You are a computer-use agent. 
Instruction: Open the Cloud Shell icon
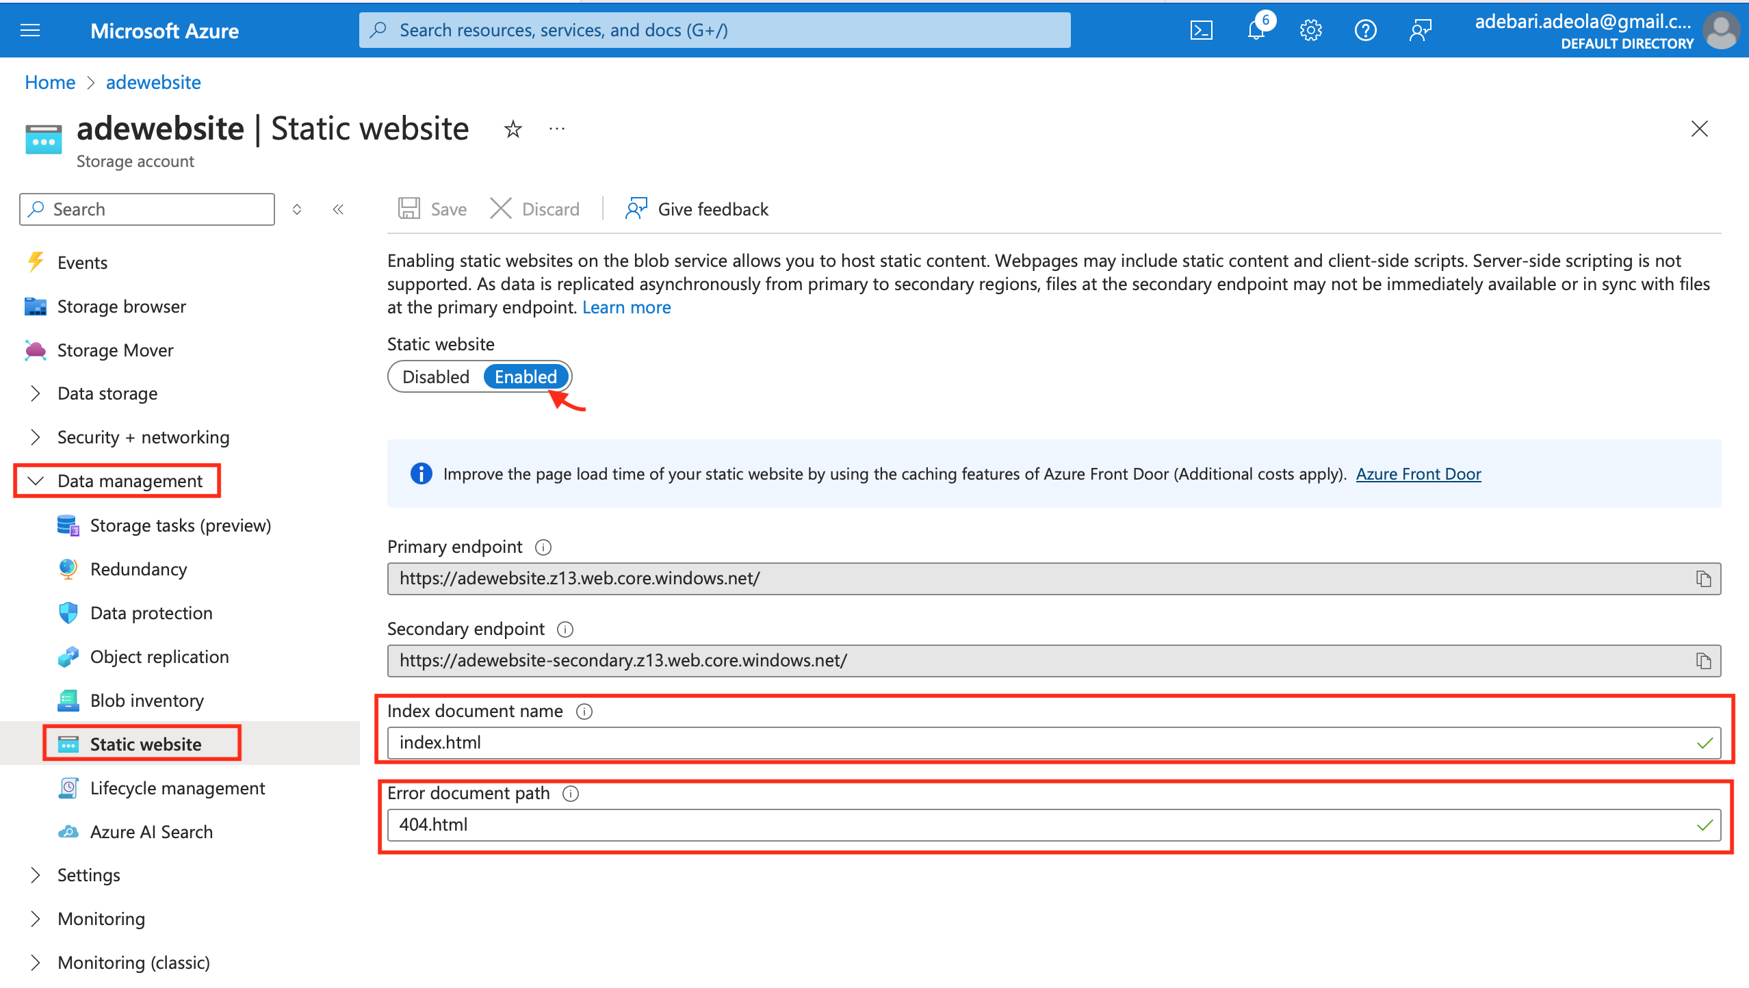click(1201, 30)
